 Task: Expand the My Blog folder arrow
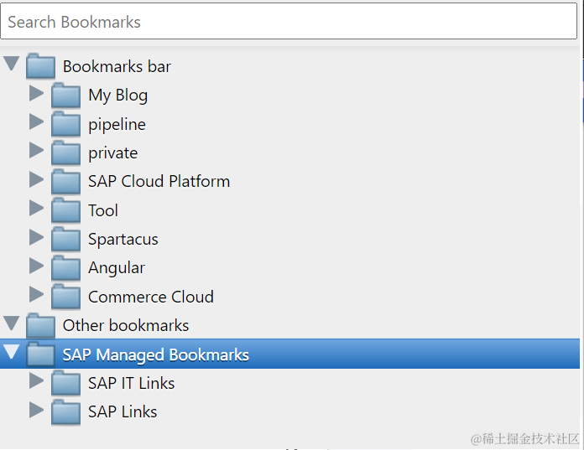click(x=37, y=93)
